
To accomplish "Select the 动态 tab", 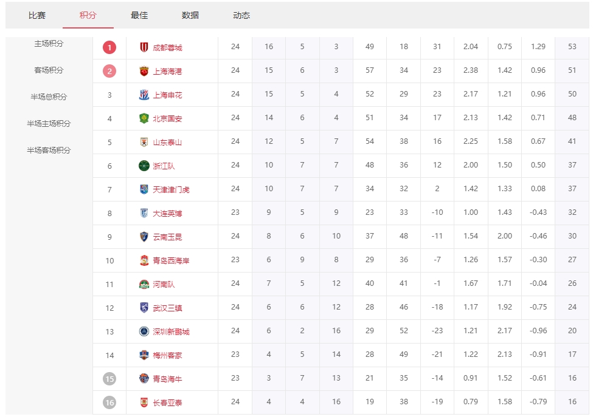I will tap(241, 15).
